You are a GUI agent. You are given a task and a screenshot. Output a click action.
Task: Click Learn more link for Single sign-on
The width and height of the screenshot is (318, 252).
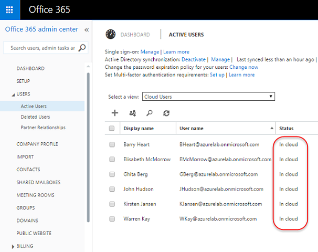[x=176, y=52]
